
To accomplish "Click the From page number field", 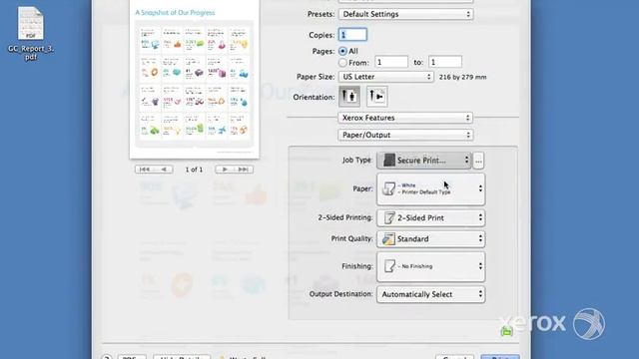I will click(390, 62).
